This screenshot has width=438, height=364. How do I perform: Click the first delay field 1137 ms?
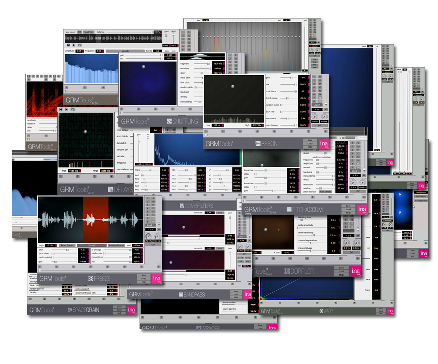point(74,171)
